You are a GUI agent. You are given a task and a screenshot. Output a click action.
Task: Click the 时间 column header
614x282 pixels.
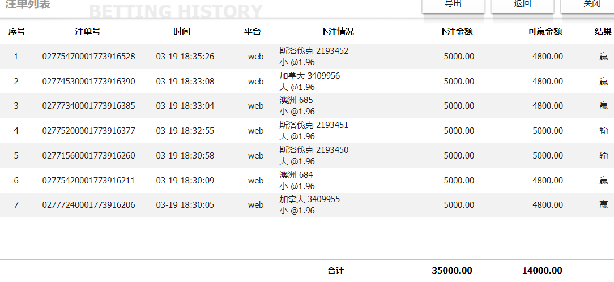[182, 32]
